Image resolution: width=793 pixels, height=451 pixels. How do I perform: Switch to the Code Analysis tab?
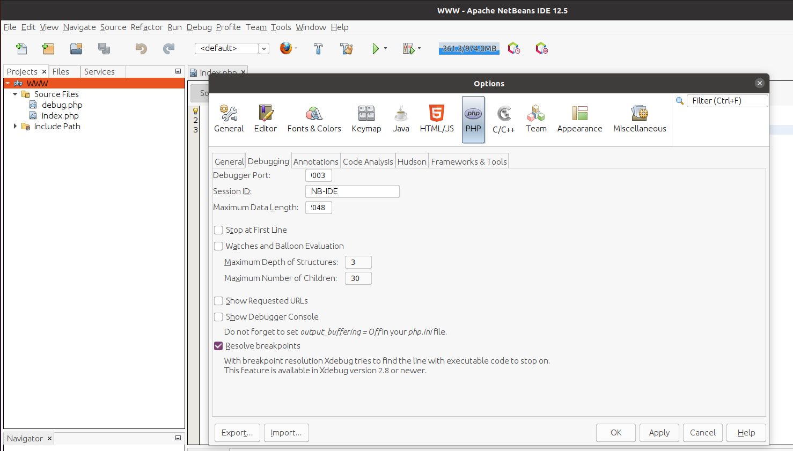pyautogui.click(x=368, y=161)
